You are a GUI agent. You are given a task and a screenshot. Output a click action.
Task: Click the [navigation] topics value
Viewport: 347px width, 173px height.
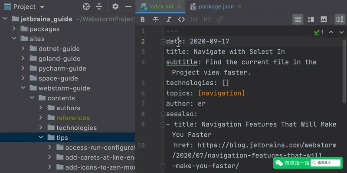pos(222,93)
